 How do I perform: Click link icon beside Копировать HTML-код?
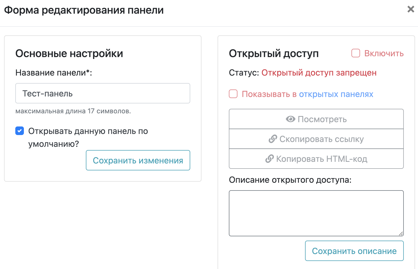(x=270, y=159)
